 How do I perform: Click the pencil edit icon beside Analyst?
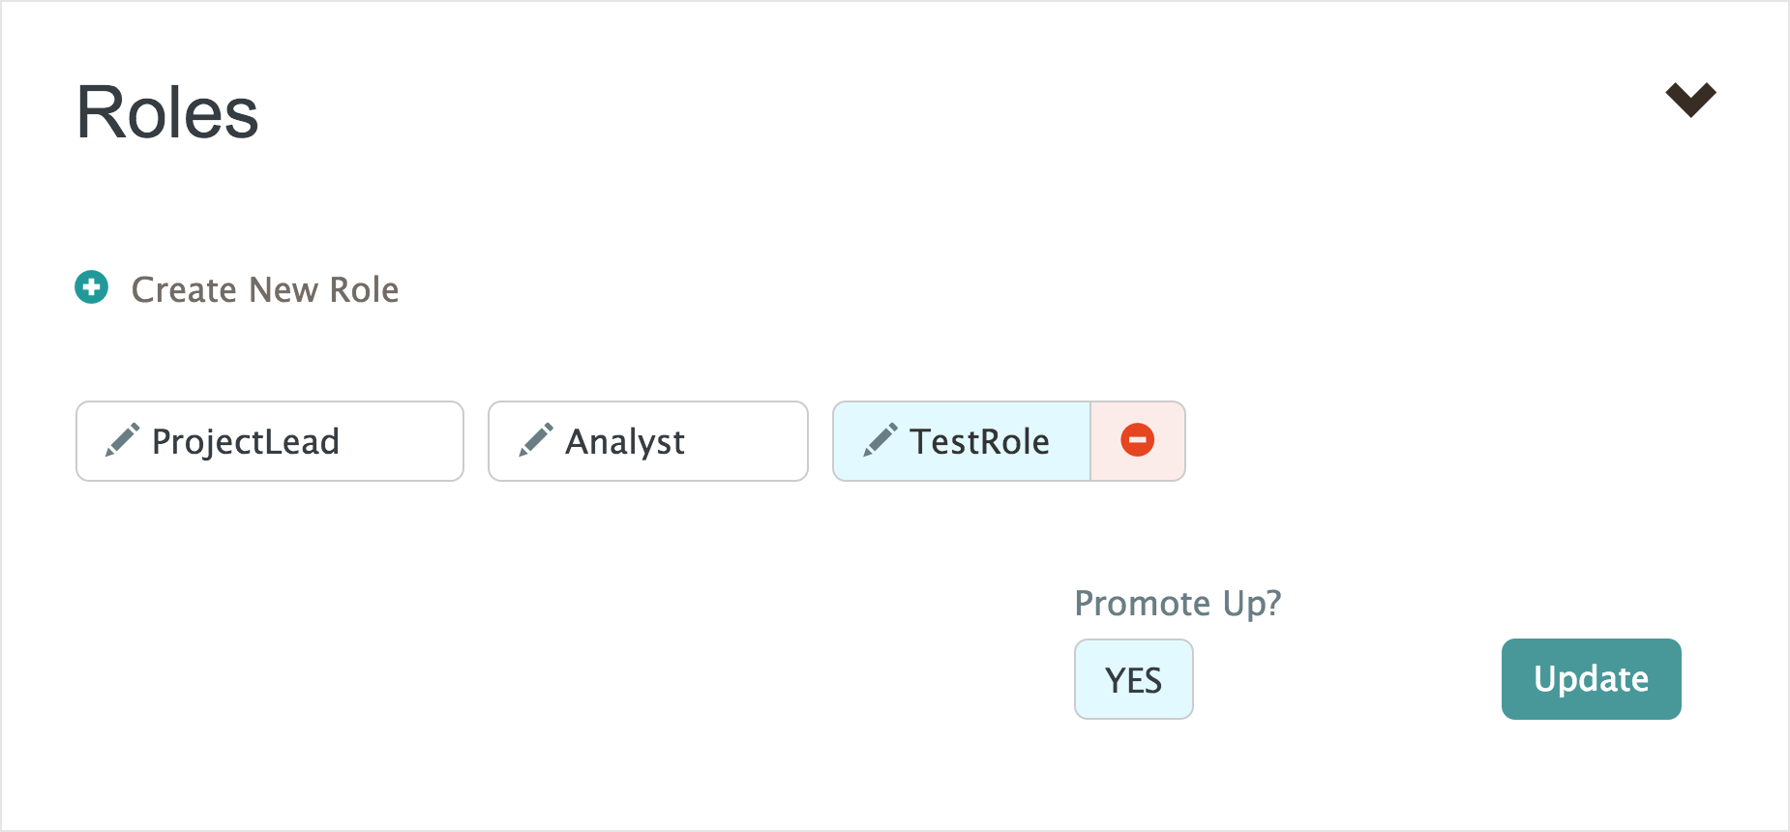(535, 440)
